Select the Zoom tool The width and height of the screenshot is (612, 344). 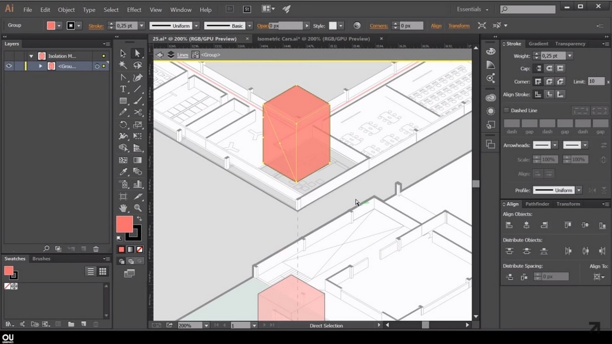point(138,208)
